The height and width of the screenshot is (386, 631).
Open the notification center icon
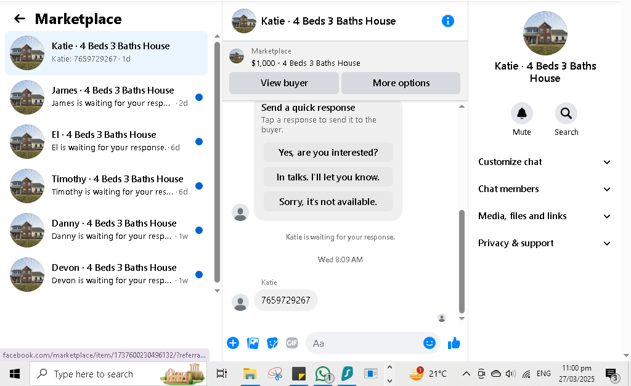pos(612,374)
